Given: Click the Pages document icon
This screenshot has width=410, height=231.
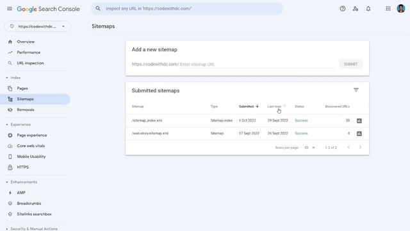Looking at the screenshot, I should (10, 89).
